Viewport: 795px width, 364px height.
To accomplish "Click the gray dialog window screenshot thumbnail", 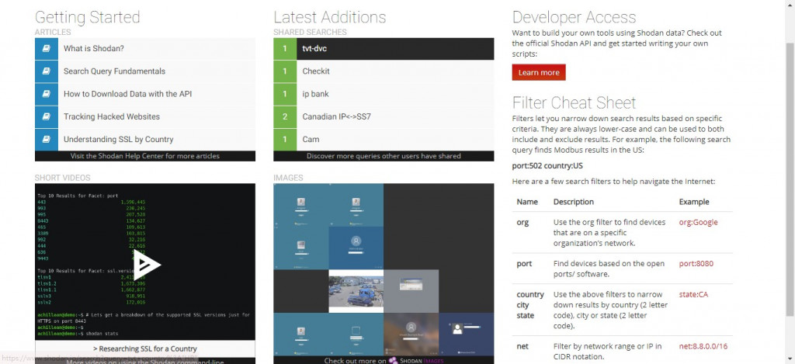I will point(411,291).
